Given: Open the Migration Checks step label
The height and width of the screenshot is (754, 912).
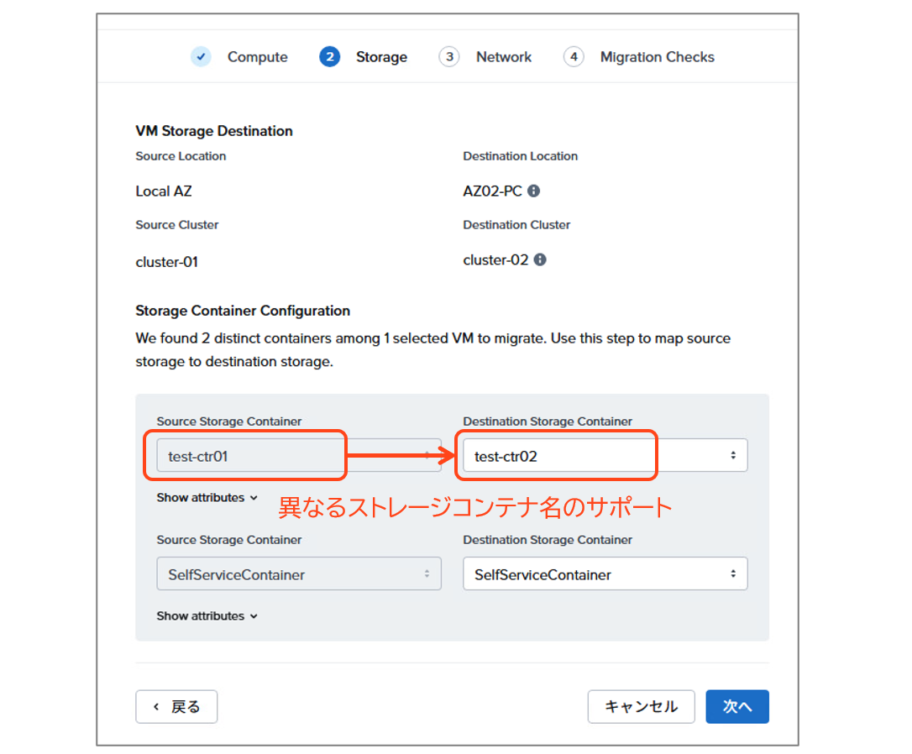Looking at the screenshot, I should click(657, 57).
